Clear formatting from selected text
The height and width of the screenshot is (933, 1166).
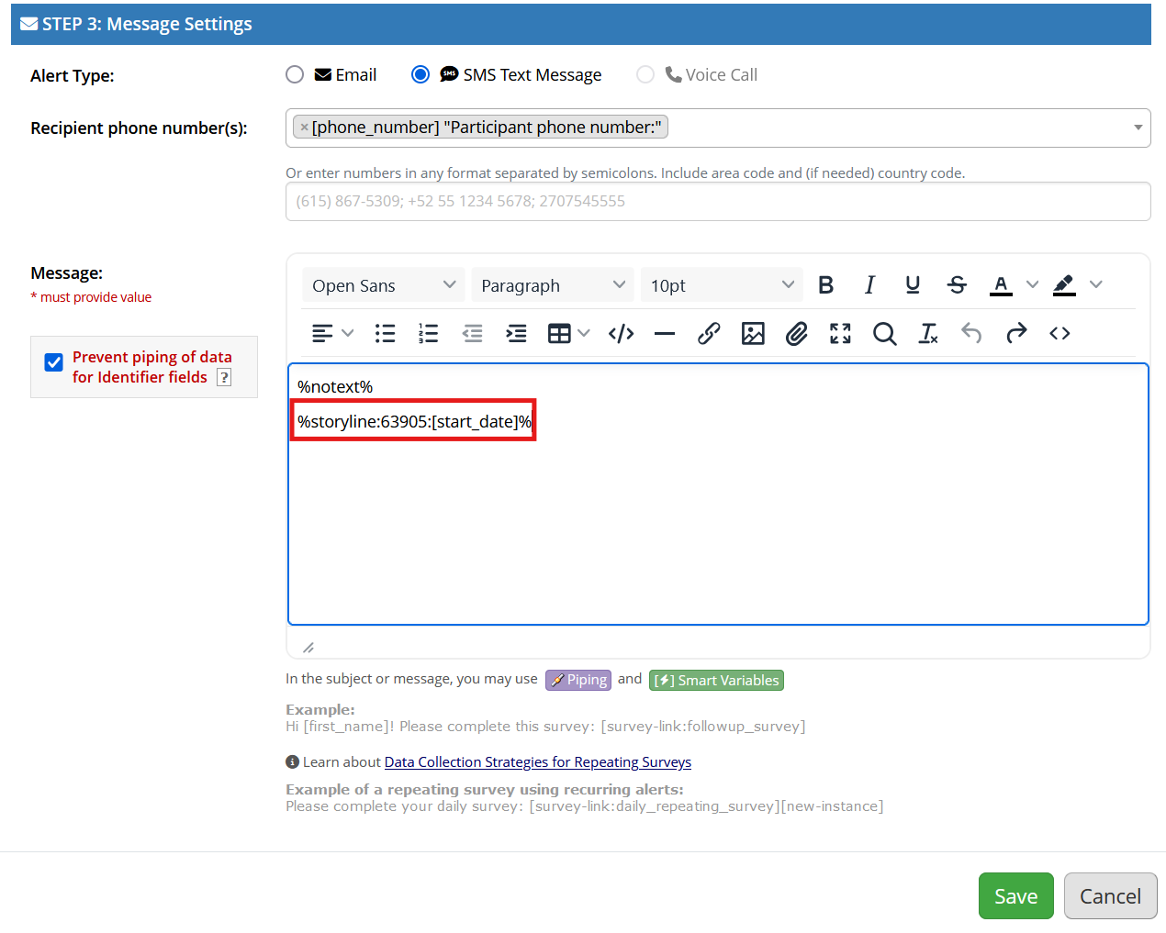tap(928, 333)
